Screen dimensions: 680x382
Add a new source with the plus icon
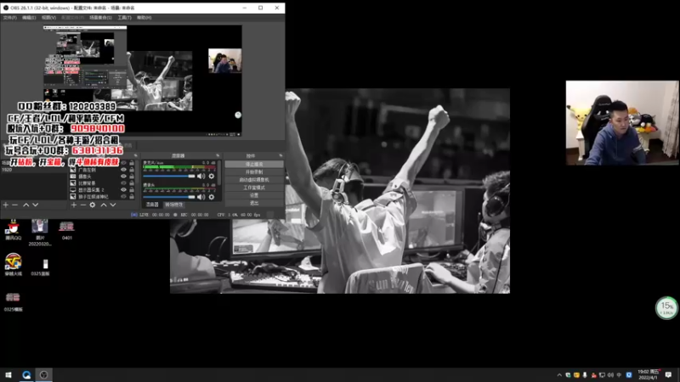click(x=74, y=205)
